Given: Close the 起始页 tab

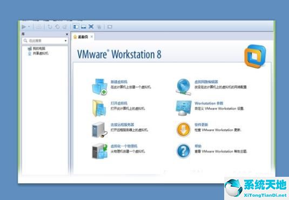Looking at the screenshot, I should coord(92,37).
